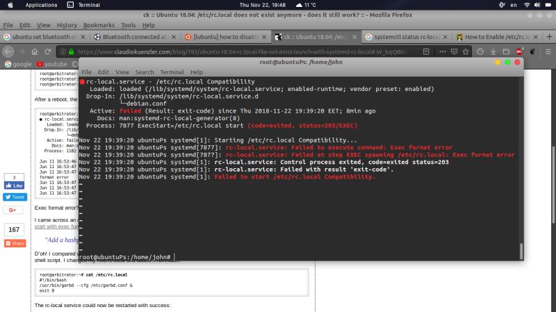The image size is (556, 312).
Task: Open the Adblock Plus extension icon
Action: pyautogui.click(x=519, y=51)
